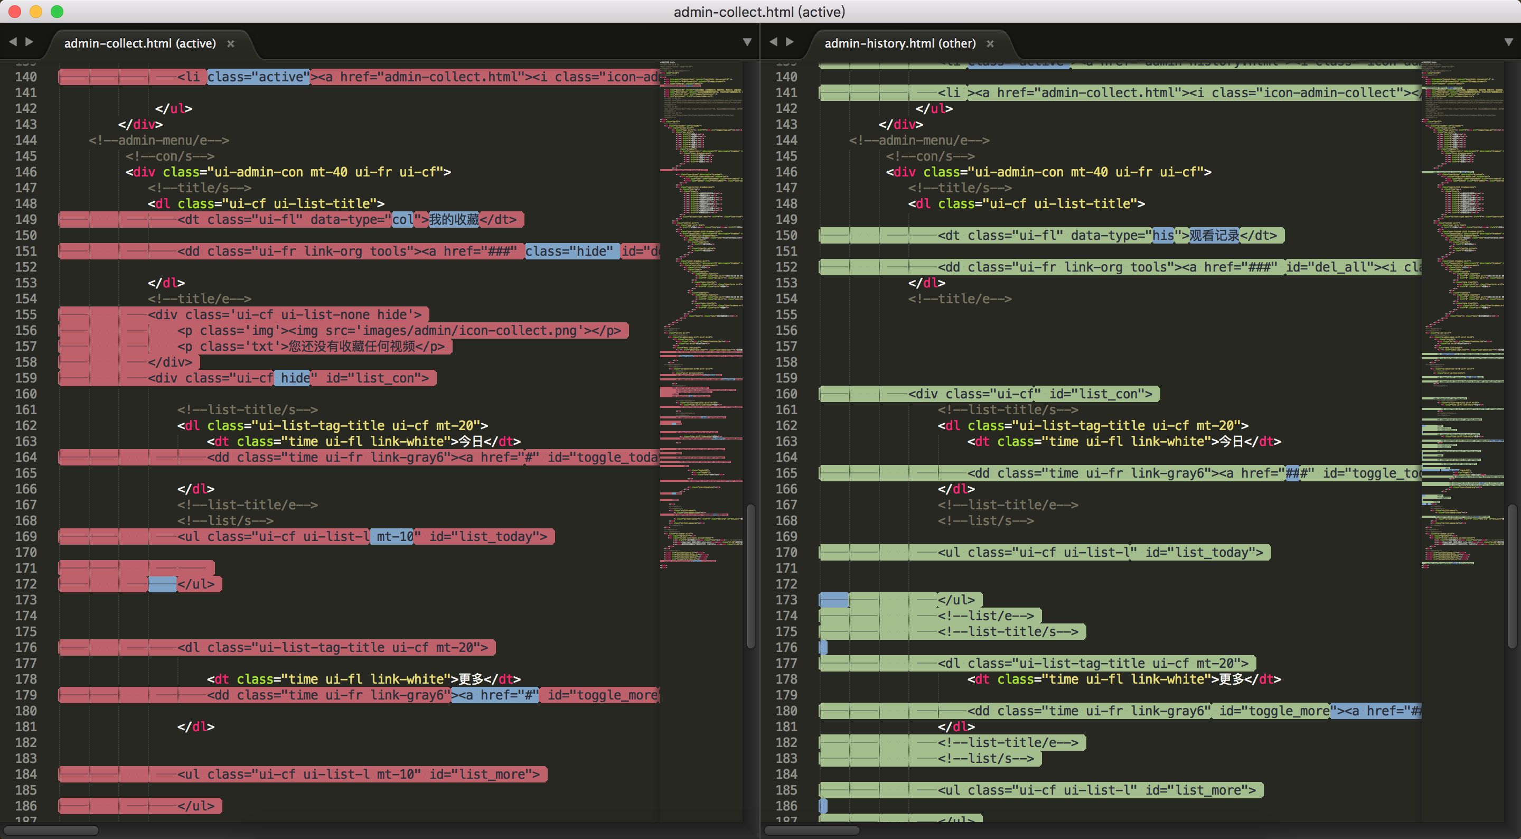Close the admin-collect.html (active) tab

click(231, 44)
